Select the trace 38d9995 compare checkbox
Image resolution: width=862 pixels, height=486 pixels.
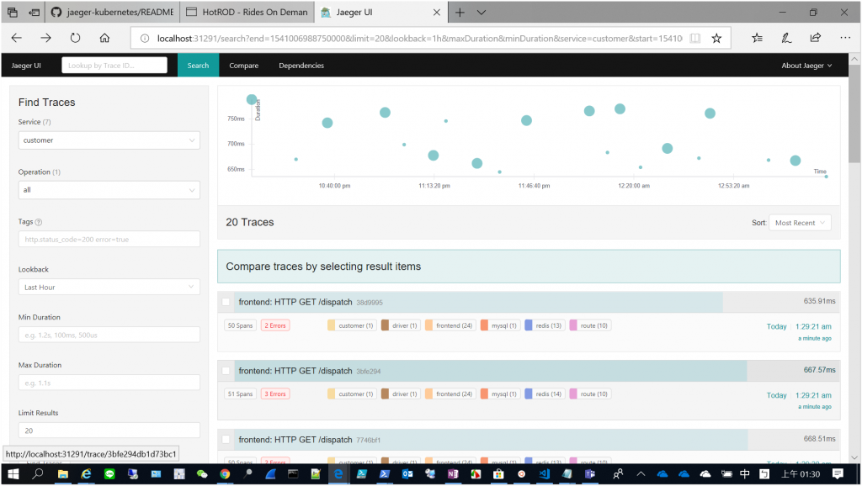tap(226, 302)
